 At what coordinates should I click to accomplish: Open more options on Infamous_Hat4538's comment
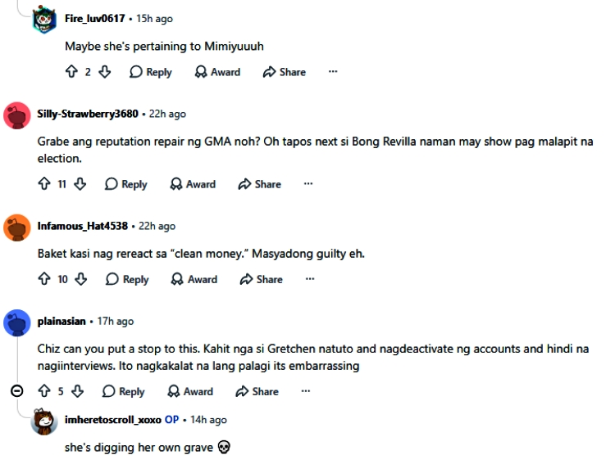pyautogui.click(x=310, y=279)
